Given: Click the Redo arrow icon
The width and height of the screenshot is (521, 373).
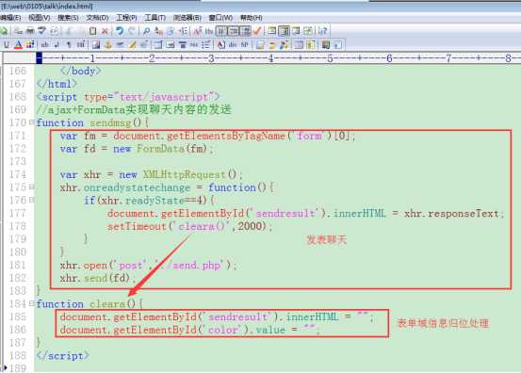Looking at the screenshot, I should point(132,31).
